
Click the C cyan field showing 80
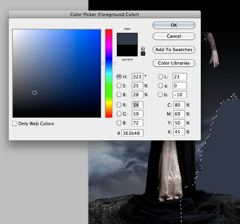point(179,105)
